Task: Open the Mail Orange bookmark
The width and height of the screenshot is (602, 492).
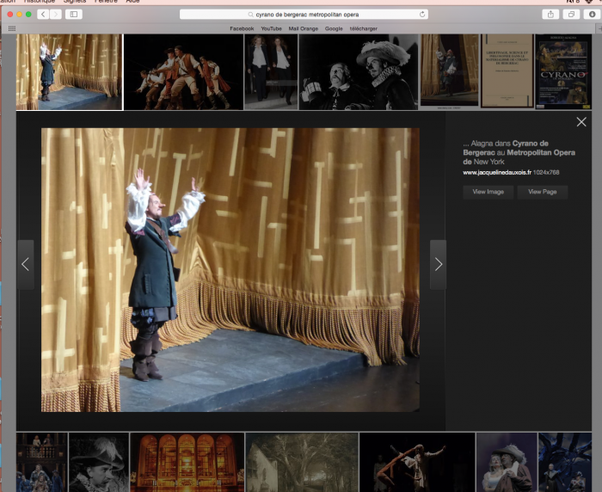Action: coord(304,28)
